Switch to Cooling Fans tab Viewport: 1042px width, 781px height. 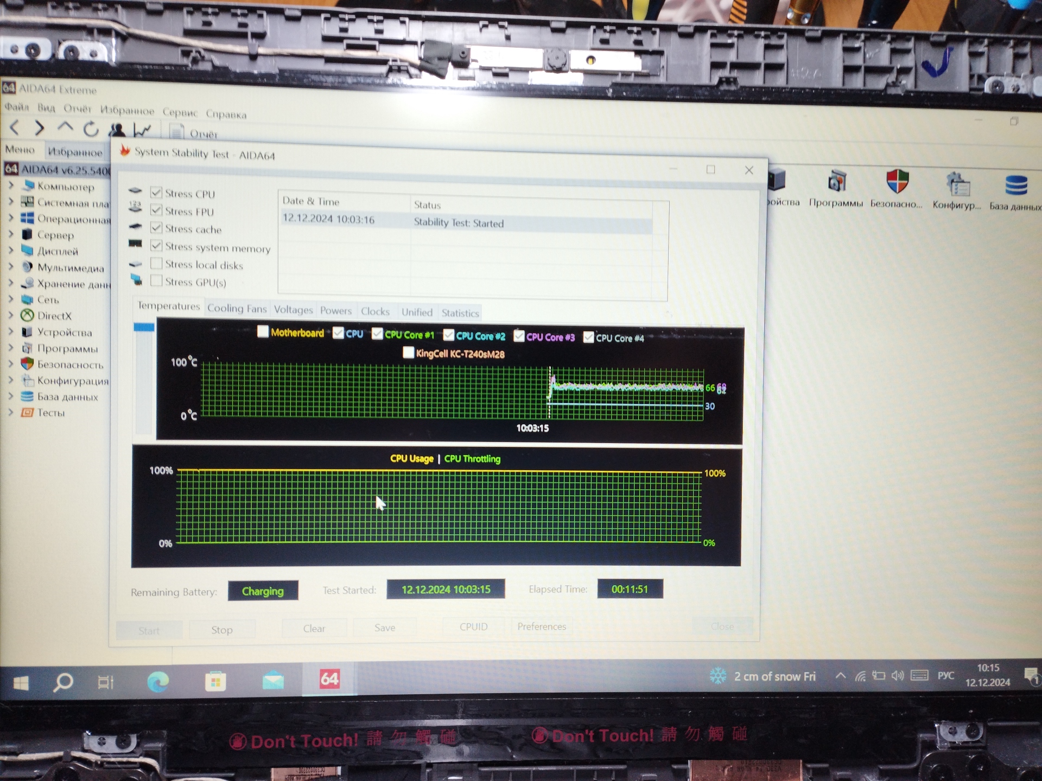pyautogui.click(x=237, y=308)
